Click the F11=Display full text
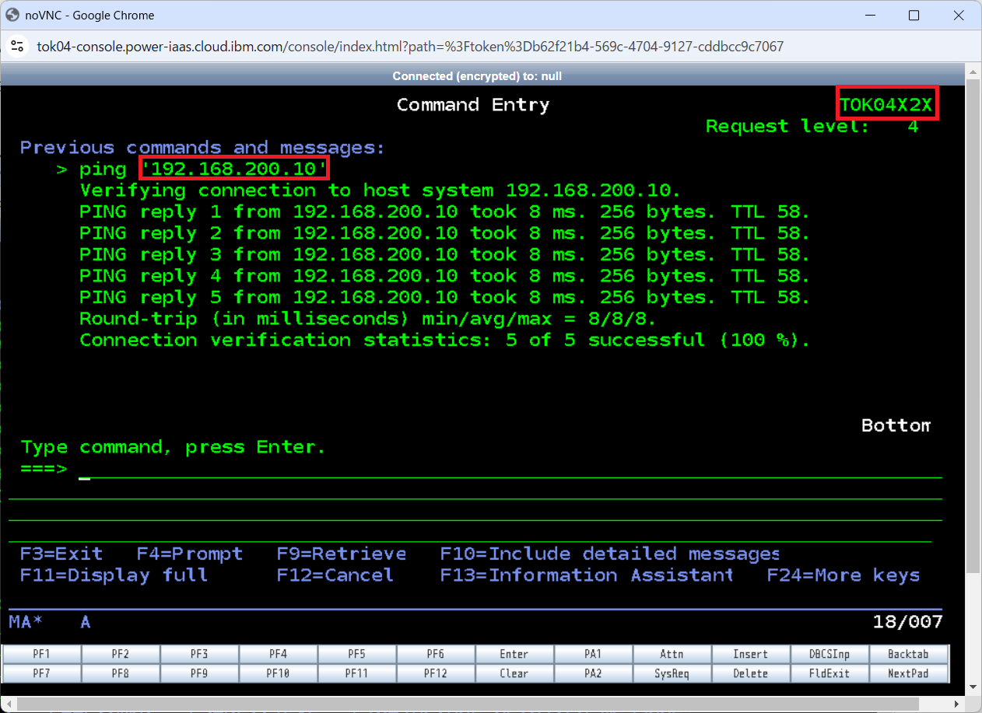 114,575
